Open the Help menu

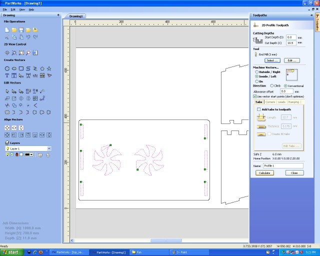tap(31, 9)
